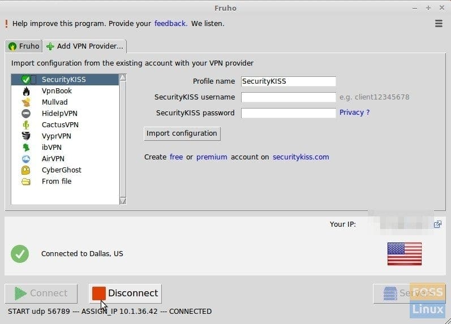
Task: Select SecurityKISS in provider list
Action: (65, 80)
